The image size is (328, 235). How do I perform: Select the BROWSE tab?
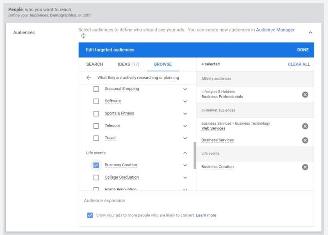(x=163, y=64)
